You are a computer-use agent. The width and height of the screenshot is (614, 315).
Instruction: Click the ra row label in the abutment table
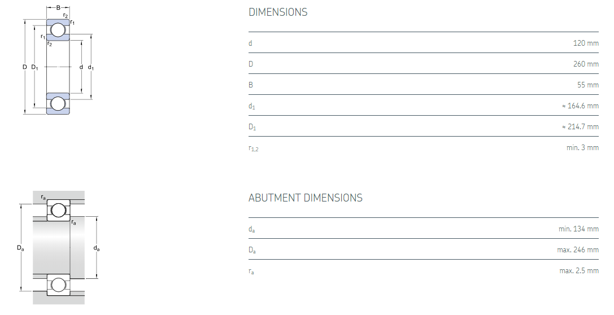pos(251,271)
